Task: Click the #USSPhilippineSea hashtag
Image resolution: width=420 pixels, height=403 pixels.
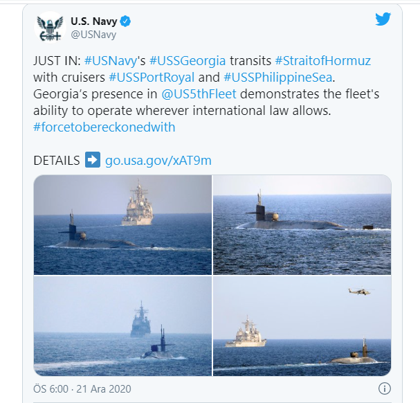Action: (277, 78)
